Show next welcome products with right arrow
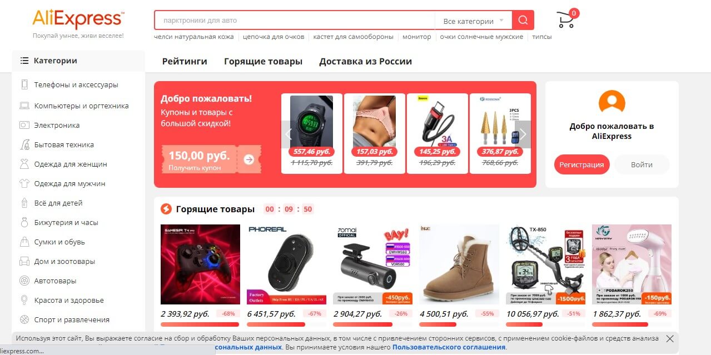 point(523,134)
